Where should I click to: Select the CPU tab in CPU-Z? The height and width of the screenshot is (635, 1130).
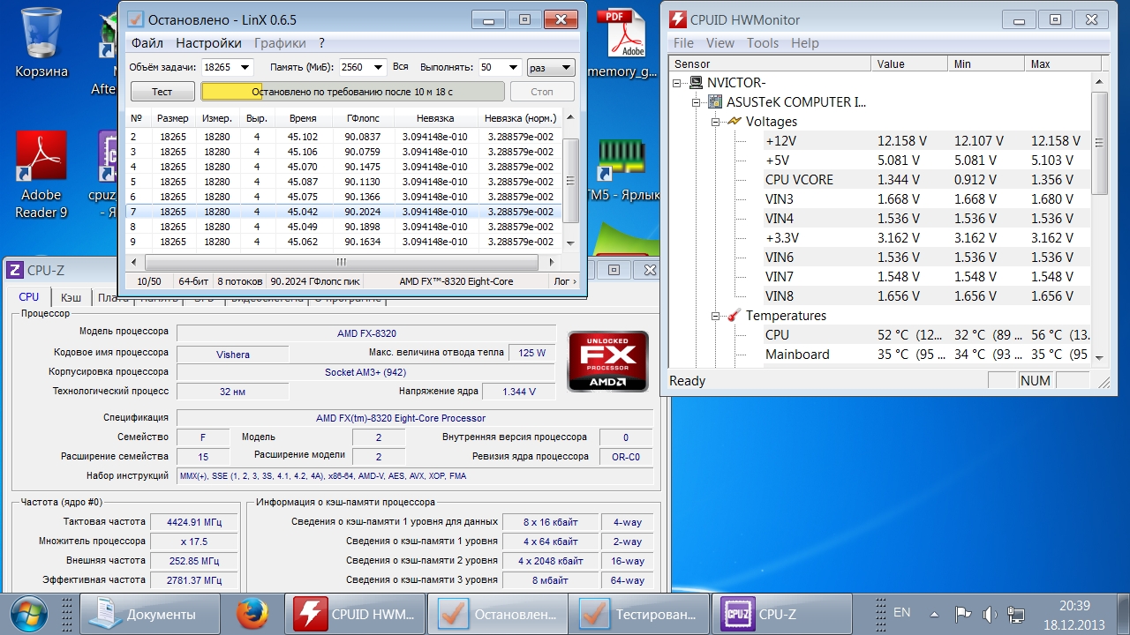coord(29,297)
